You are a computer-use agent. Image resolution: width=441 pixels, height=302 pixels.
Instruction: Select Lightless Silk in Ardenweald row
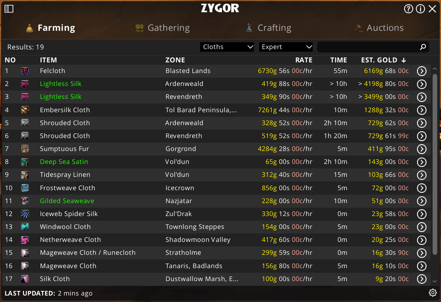pos(60,84)
